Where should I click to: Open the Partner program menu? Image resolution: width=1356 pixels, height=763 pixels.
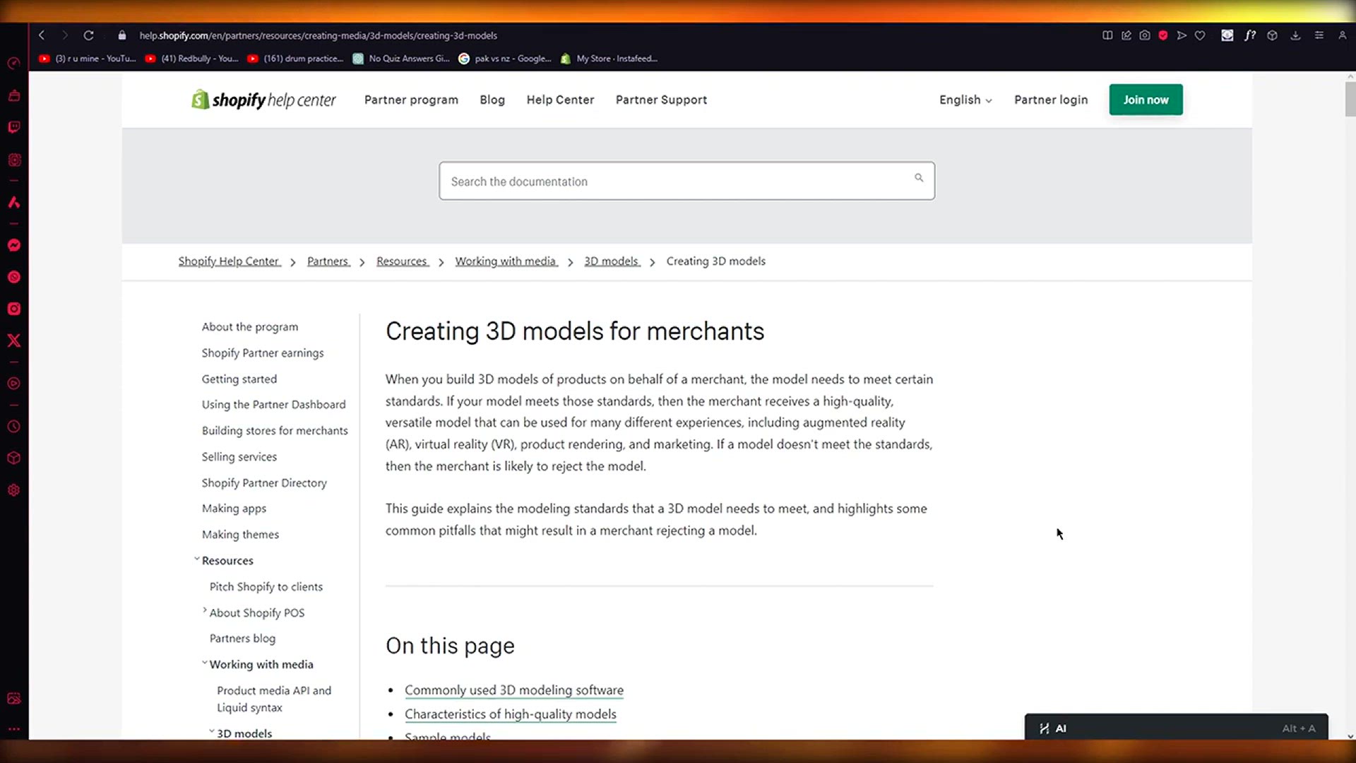pos(411,100)
